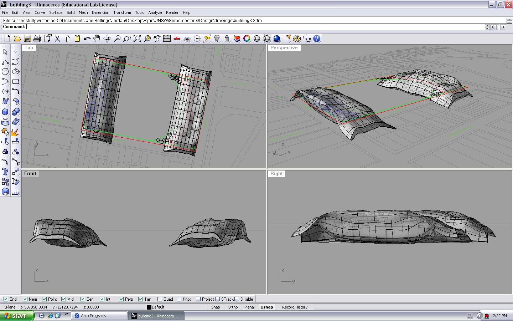This screenshot has width=513, height=321.
Task: Select the Polyline tool in left toolbar
Action: [x=5, y=62]
